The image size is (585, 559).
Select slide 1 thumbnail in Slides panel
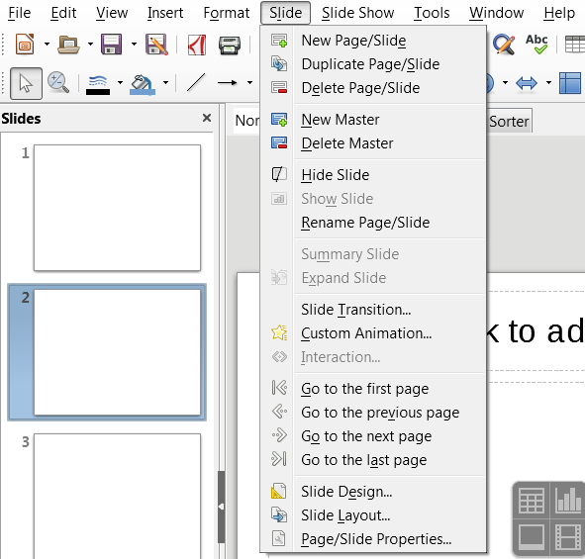click(x=117, y=208)
